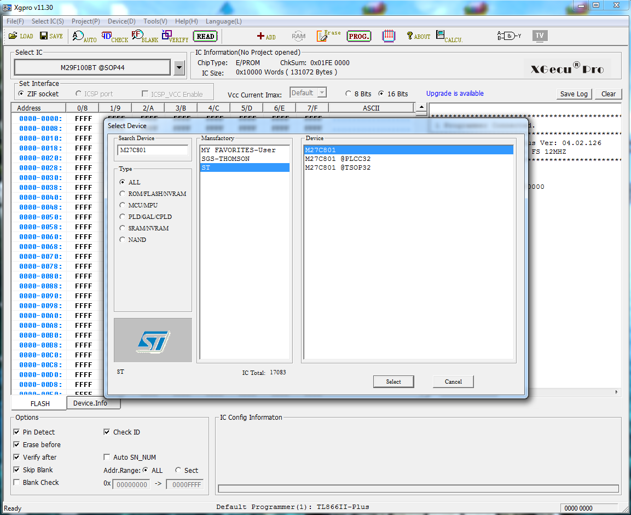The width and height of the screenshot is (631, 515).
Task: Click the Cancel button in dialog
Action: 453,381
